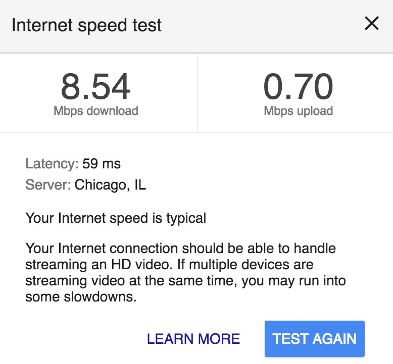Close the Internet speed test dialog
This screenshot has height=364, width=393.
[372, 24]
